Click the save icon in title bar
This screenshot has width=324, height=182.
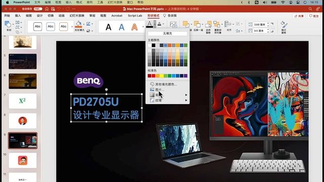(53, 9)
